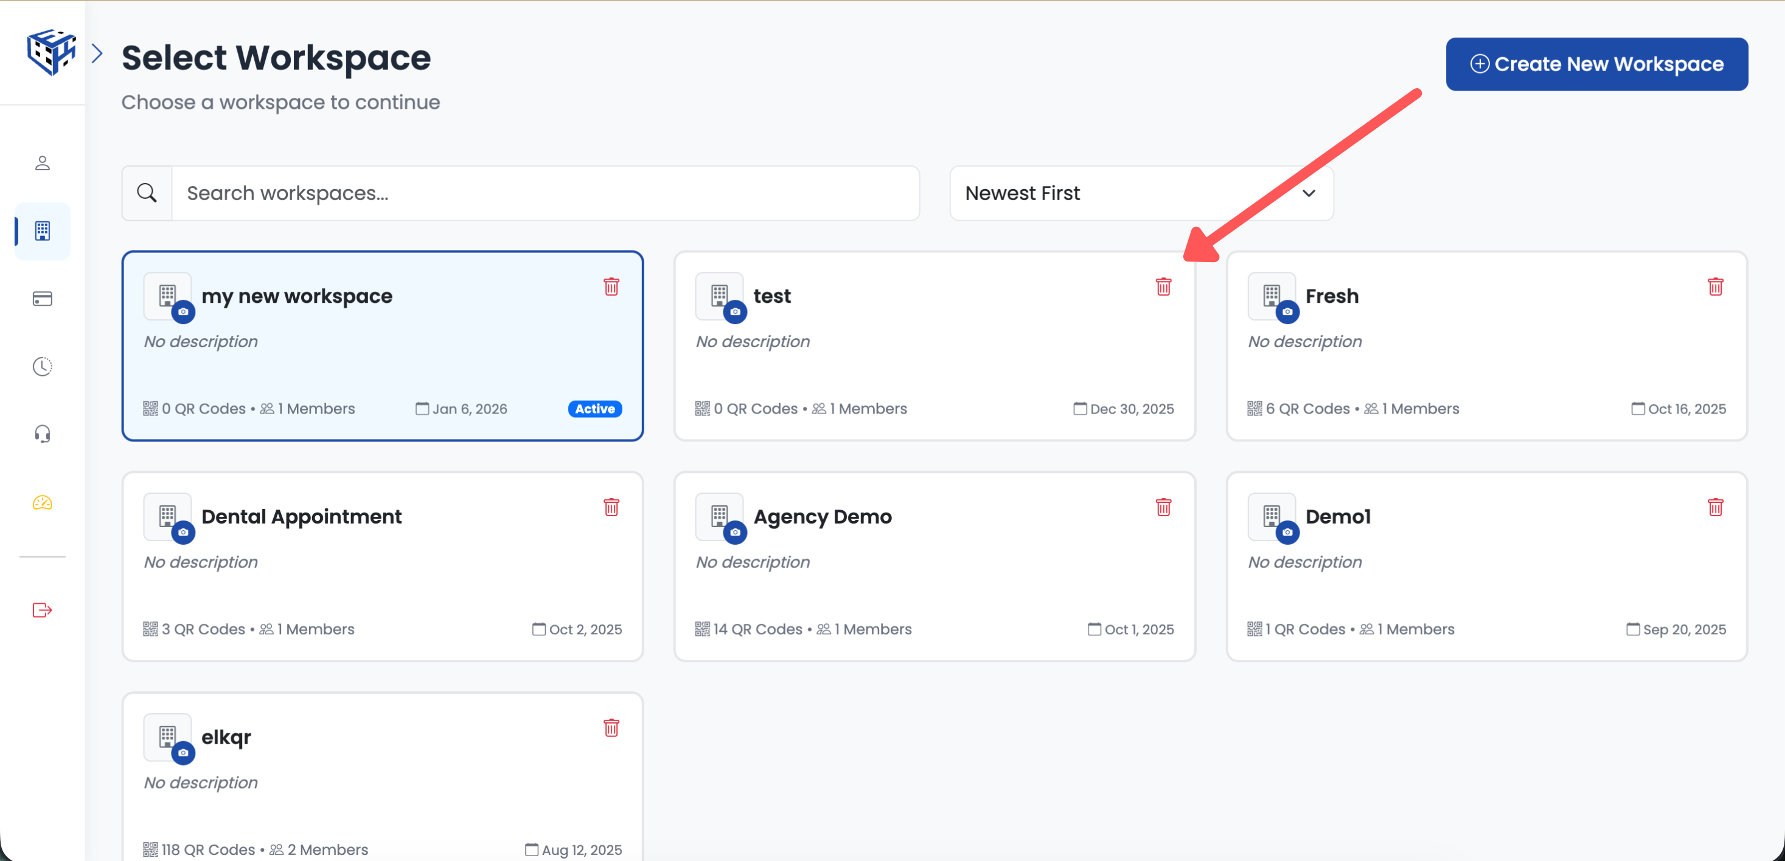Click 'Create New Workspace' button
Viewport: 1785px width, 861px height.
point(1596,64)
